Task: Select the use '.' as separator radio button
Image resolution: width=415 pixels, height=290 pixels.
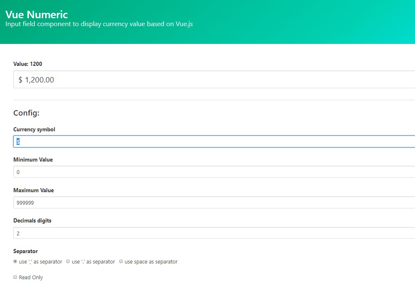Action: point(68,261)
